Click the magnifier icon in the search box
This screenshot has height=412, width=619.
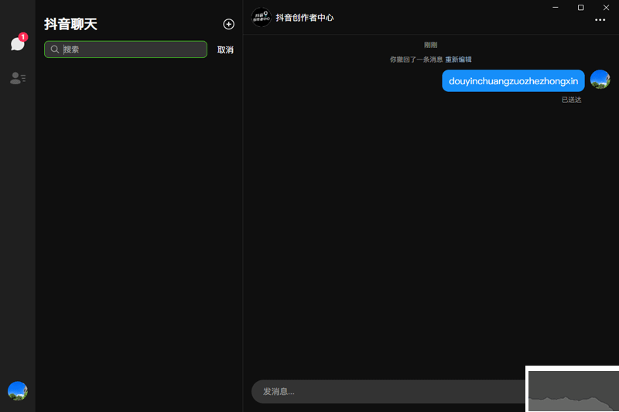(x=55, y=49)
